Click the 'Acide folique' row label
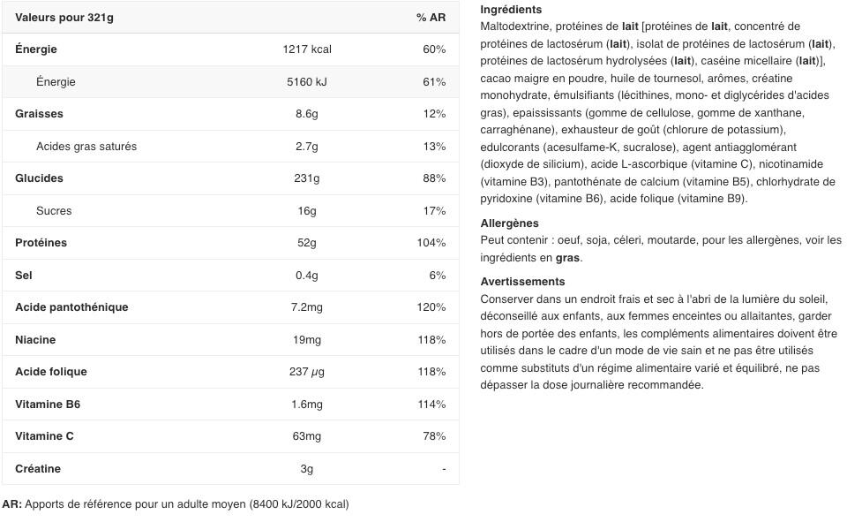The height and width of the screenshot is (522, 847). (51, 372)
